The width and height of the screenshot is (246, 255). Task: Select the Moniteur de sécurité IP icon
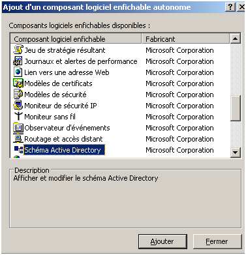(18, 106)
